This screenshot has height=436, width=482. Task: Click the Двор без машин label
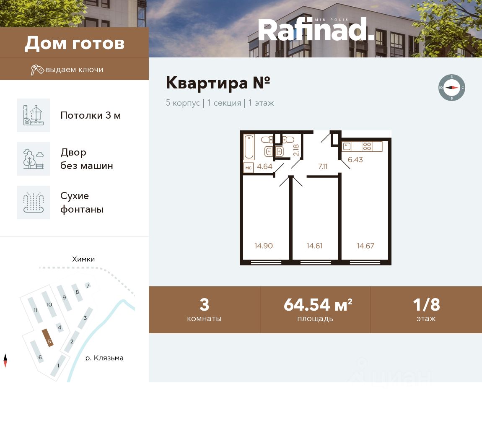pos(87,159)
